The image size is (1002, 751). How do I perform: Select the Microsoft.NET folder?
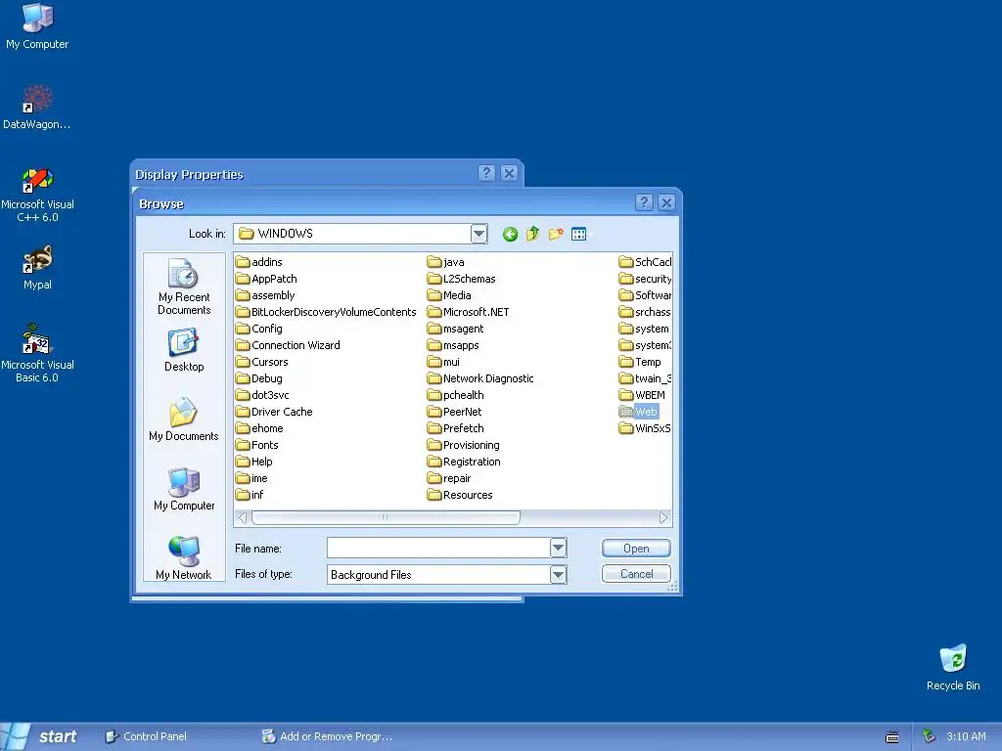pyautogui.click(x=469, y=312)
